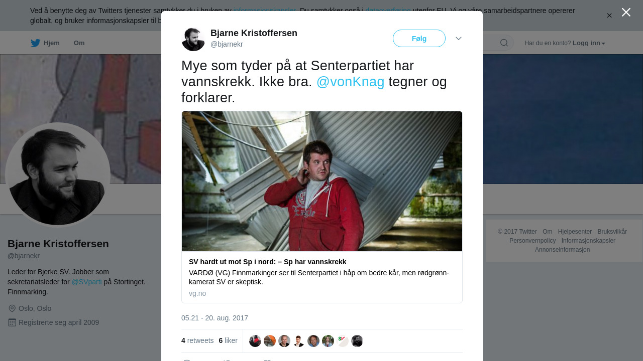643x361 pixels.
Task: View the 4 retweets list
Action: [x=197, y=340]
